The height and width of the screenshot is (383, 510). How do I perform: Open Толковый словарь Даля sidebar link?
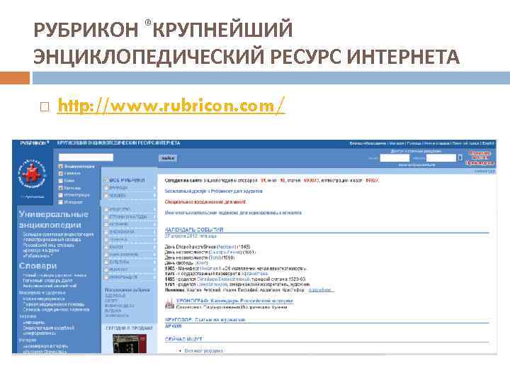[47, 280]
